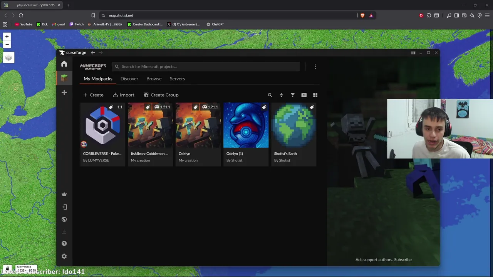Open the browser extensions puzzle icon
Image resolution: width=493 pixels, height=277 pixels.
pos(429,15)
